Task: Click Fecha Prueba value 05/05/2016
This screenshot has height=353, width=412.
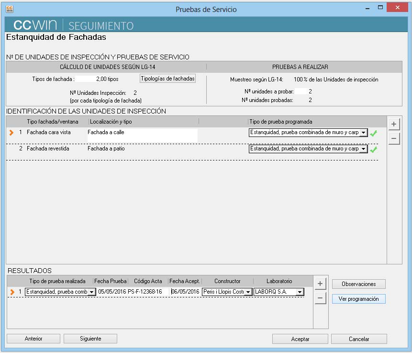Action: click(112, 291)
